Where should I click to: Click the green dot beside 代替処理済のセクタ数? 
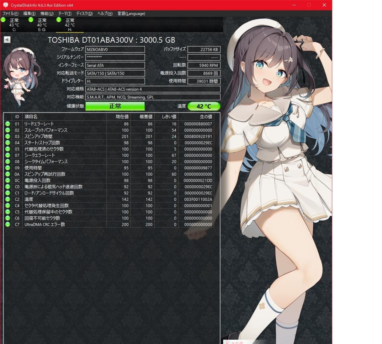[x=7, y=149]
